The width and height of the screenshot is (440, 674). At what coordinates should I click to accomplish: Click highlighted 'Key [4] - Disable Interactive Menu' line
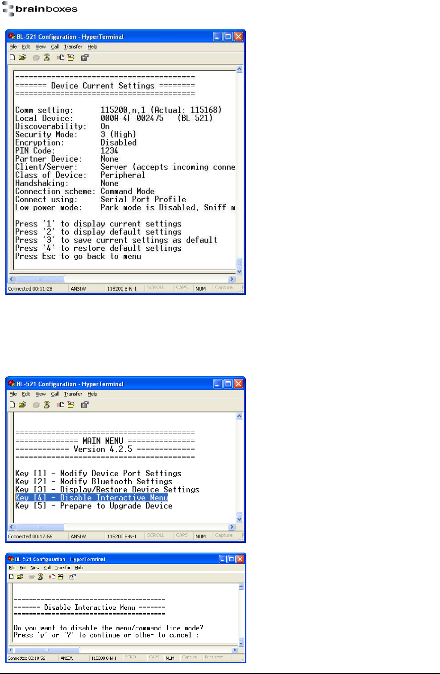[91, 498]
